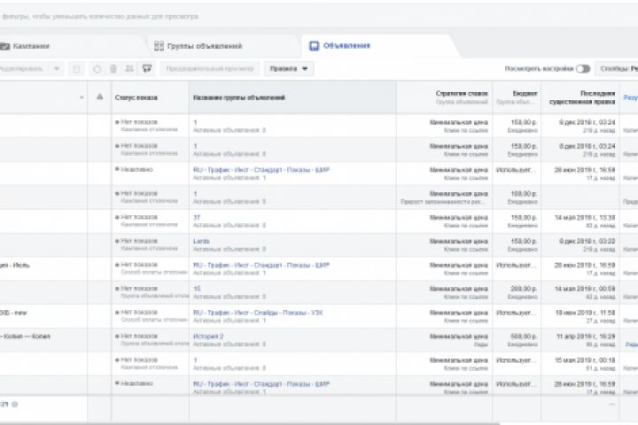638x425 pixels.
Task: Switch to the Кампании tab
Action: (x=28, y=46)
